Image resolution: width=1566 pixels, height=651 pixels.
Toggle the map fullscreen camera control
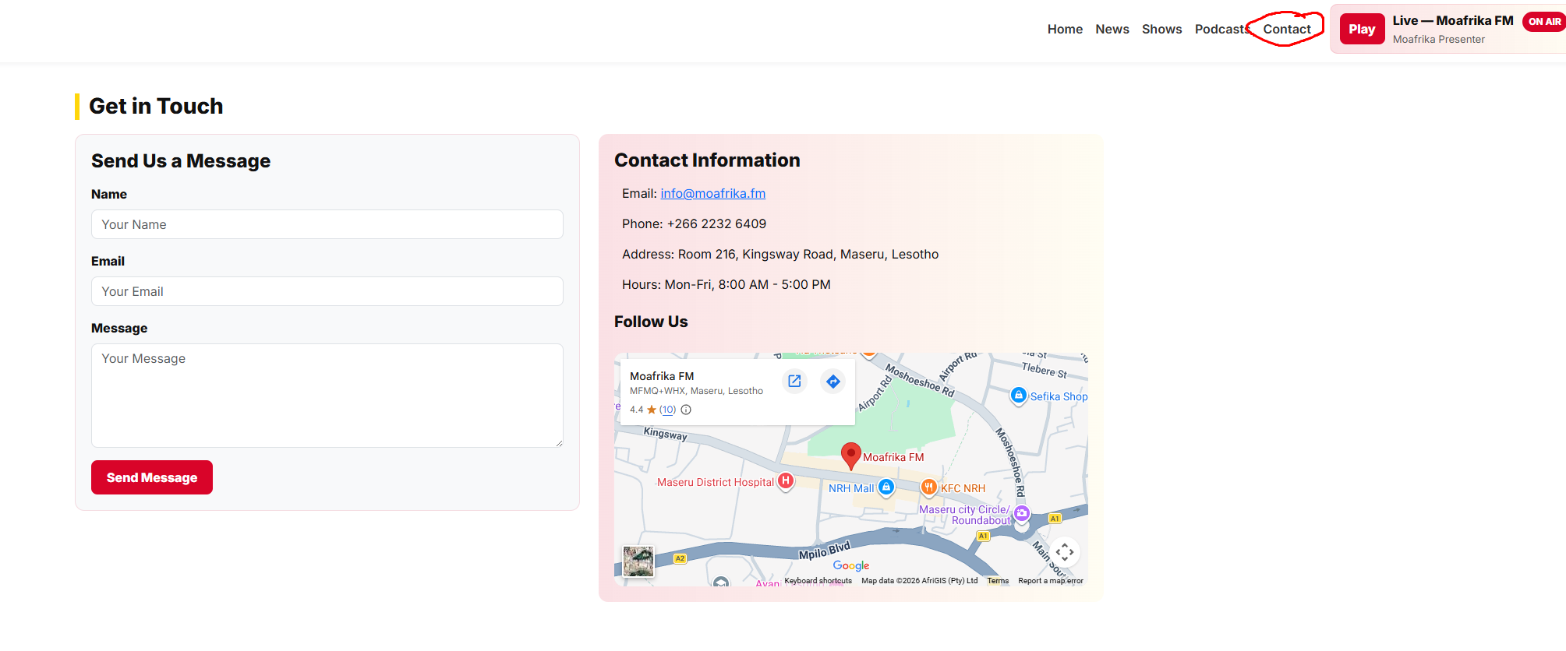tap(1064, 552)
